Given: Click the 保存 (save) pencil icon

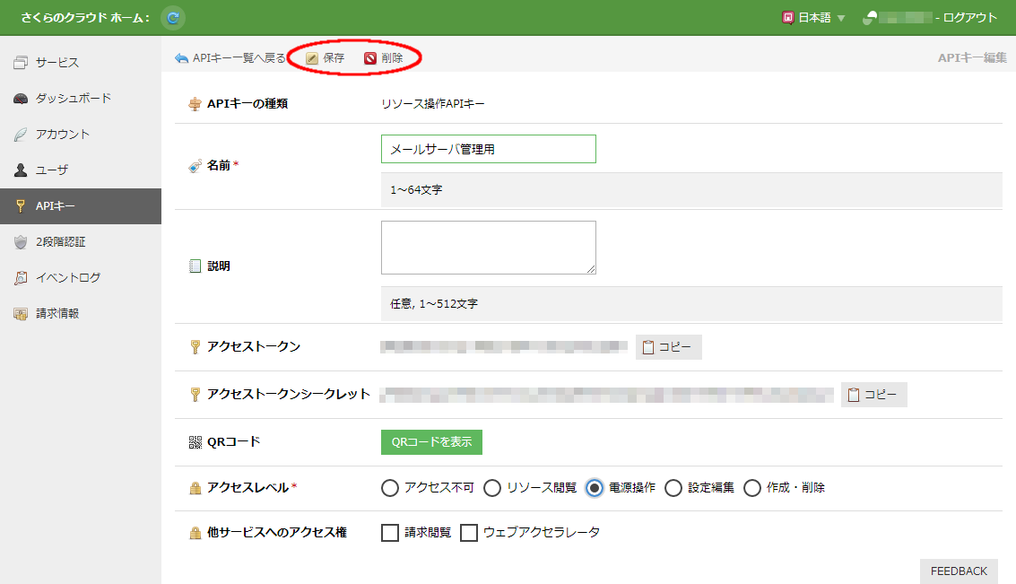Looking at the screenshot, I should click(x=312, y=58).
